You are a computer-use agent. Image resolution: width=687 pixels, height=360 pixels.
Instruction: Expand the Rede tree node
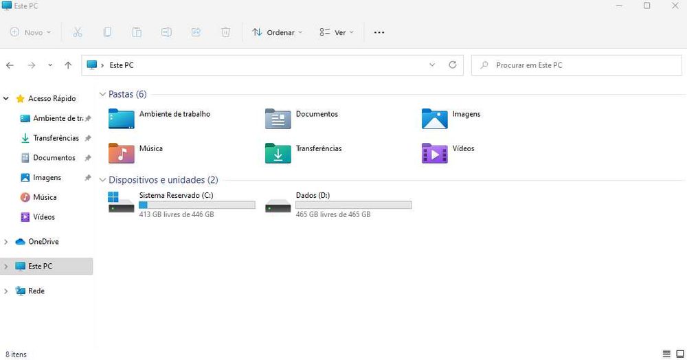pos(6,291)
